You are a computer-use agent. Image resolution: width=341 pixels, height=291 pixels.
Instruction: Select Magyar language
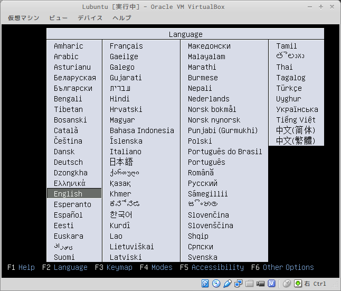(122, 120)
